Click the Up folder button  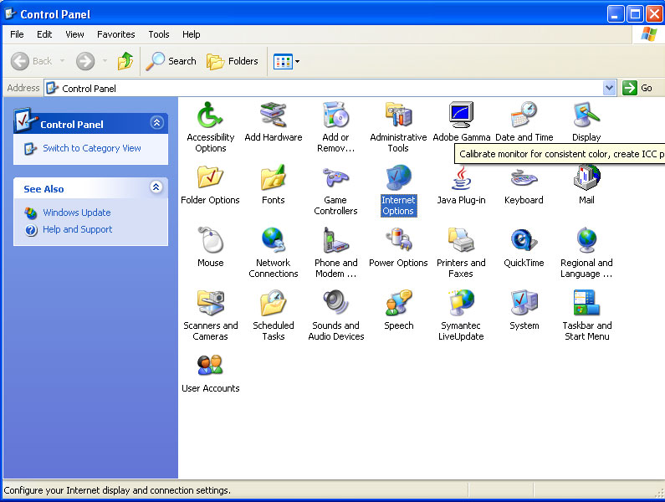(x=125, y=61)
